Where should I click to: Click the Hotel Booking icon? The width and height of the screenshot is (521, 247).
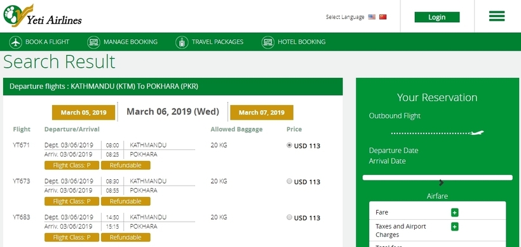pyautogui.click(x=268, y=42)
